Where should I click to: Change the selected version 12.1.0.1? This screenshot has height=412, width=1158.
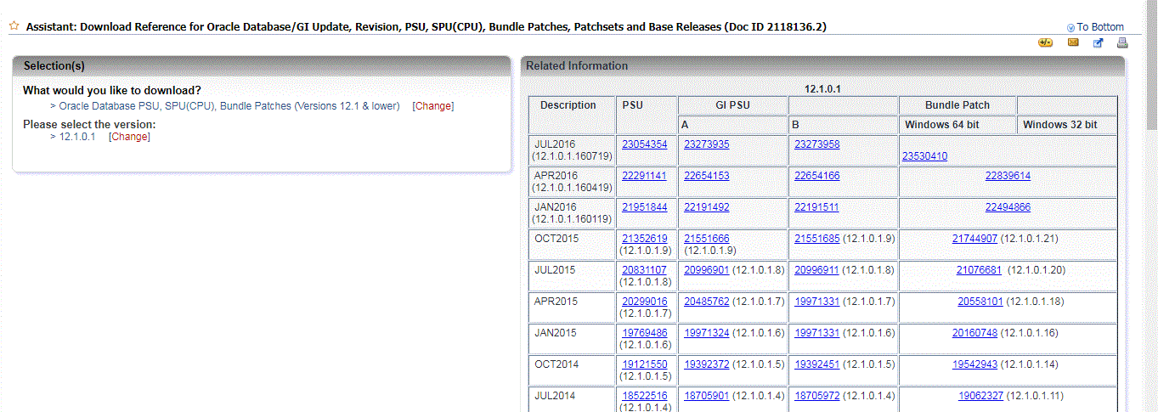pos(129,137)
